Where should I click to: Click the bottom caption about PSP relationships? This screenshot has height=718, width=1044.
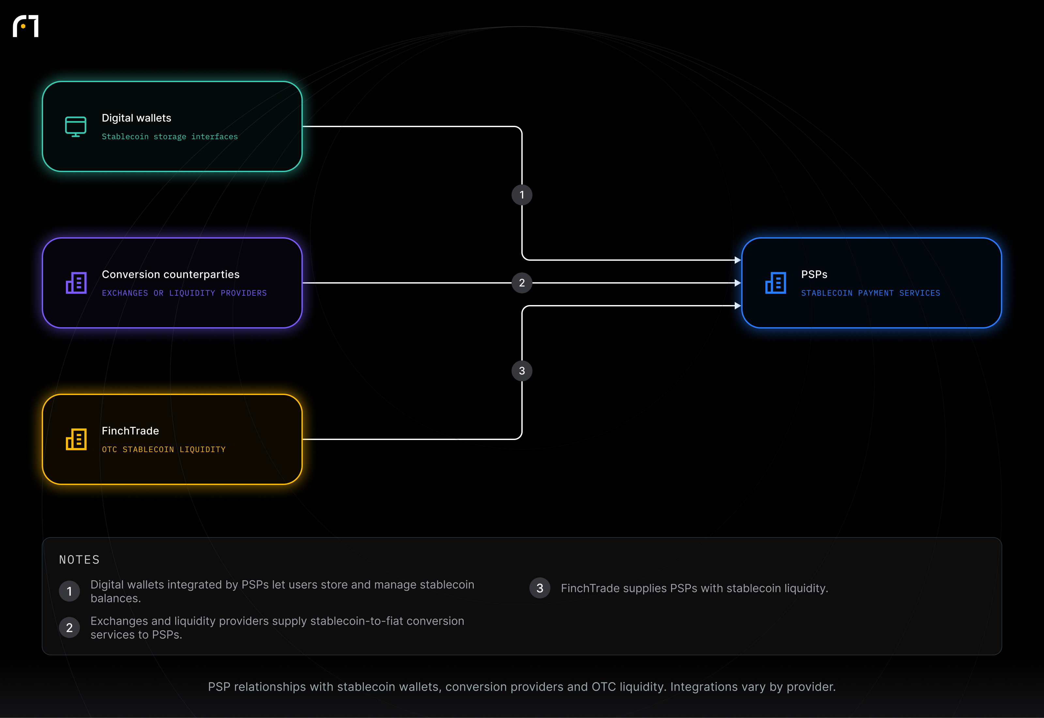coord(522,687)
